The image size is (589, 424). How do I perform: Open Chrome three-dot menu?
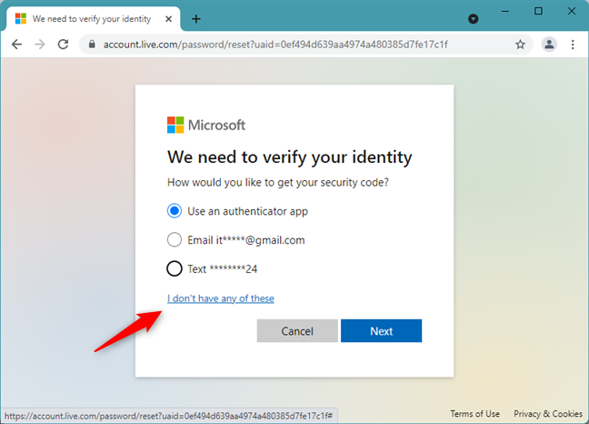pyautogui.click(x=573, y=44)
